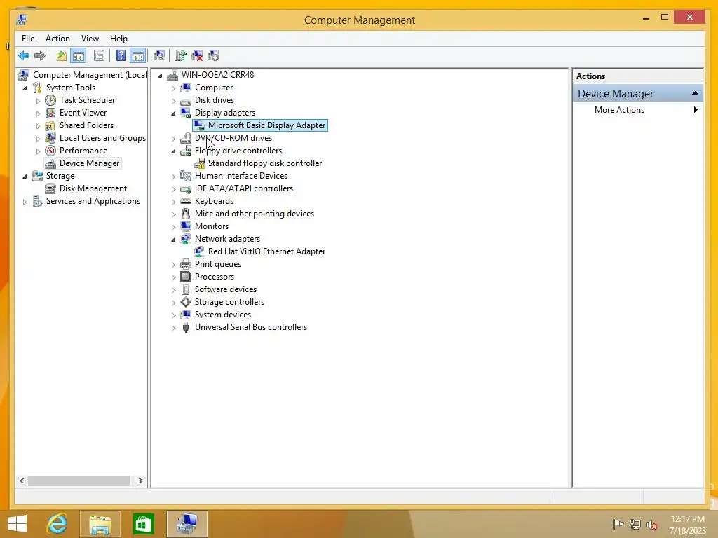Toggle Show/Hide Action Pane toolbar button

pyautogui.click(x=138, y=56)
